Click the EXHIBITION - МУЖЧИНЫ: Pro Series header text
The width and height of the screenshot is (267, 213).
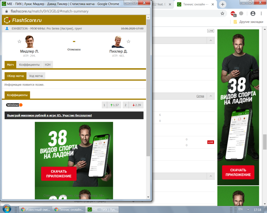point(47,28)
